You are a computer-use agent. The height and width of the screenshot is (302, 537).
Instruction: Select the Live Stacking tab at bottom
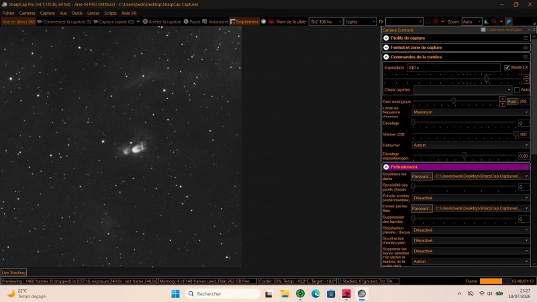pos(13,272)
